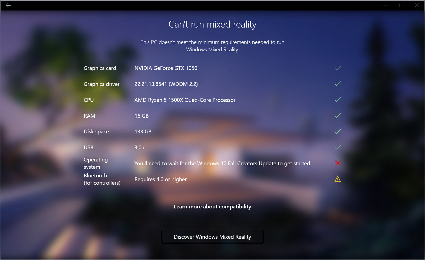
Task: Click the 'Graphics driver' label
Action: pos(101,84)
